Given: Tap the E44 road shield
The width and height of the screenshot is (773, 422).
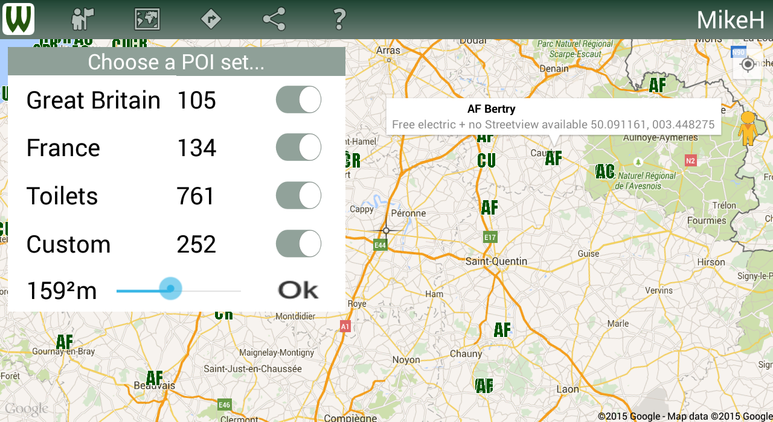Looking at the screenshot, I should tap(379, 245).
